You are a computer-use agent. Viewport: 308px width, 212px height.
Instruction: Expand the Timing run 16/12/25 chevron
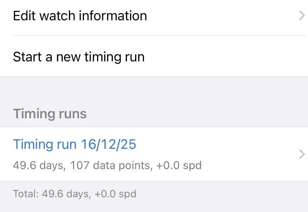click(x=302, y=154)
